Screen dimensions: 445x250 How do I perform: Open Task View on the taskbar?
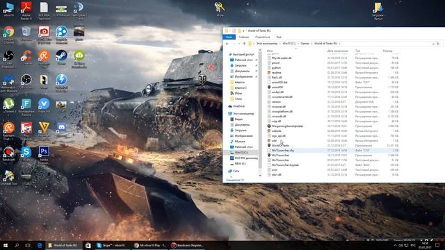[x=28, y=245]
